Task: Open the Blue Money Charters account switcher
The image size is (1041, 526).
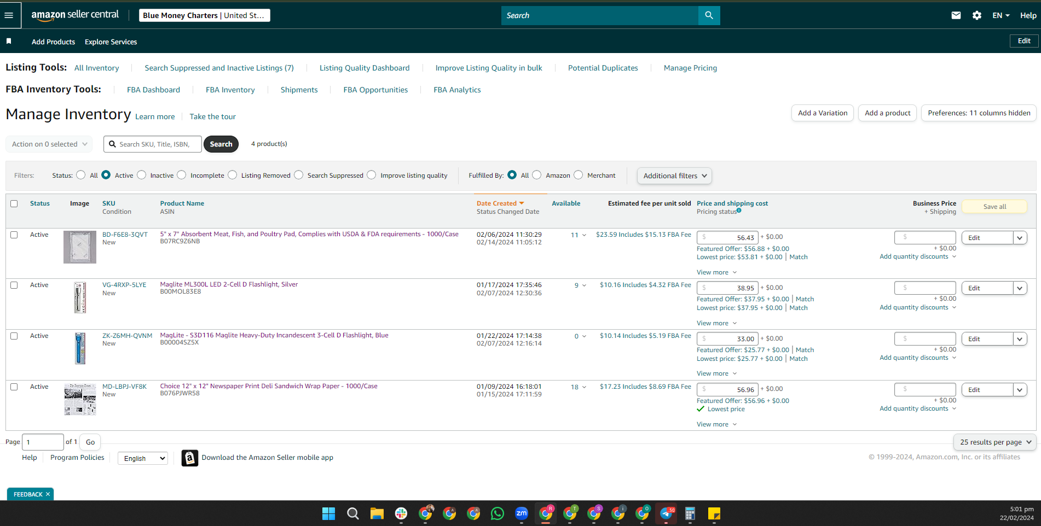Action: coord(205,15)
